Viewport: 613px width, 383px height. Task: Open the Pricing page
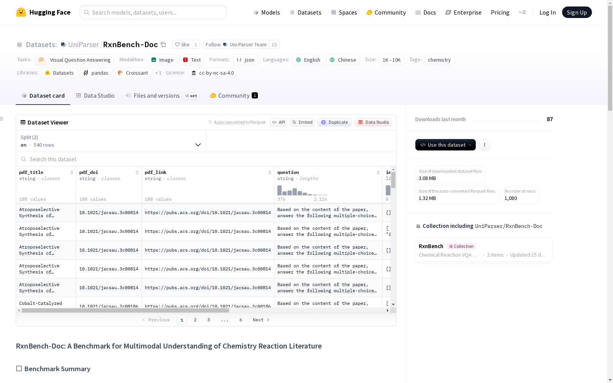tap(500, 12)
